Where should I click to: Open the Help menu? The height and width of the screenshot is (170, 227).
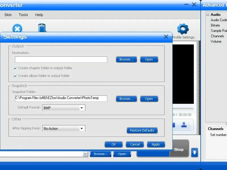click(39, 15)
